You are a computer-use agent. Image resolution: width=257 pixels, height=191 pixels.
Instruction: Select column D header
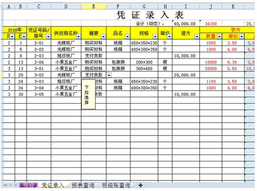[66, 6]
